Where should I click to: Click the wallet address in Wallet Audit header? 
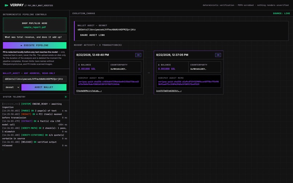click(x=107, y=30)
